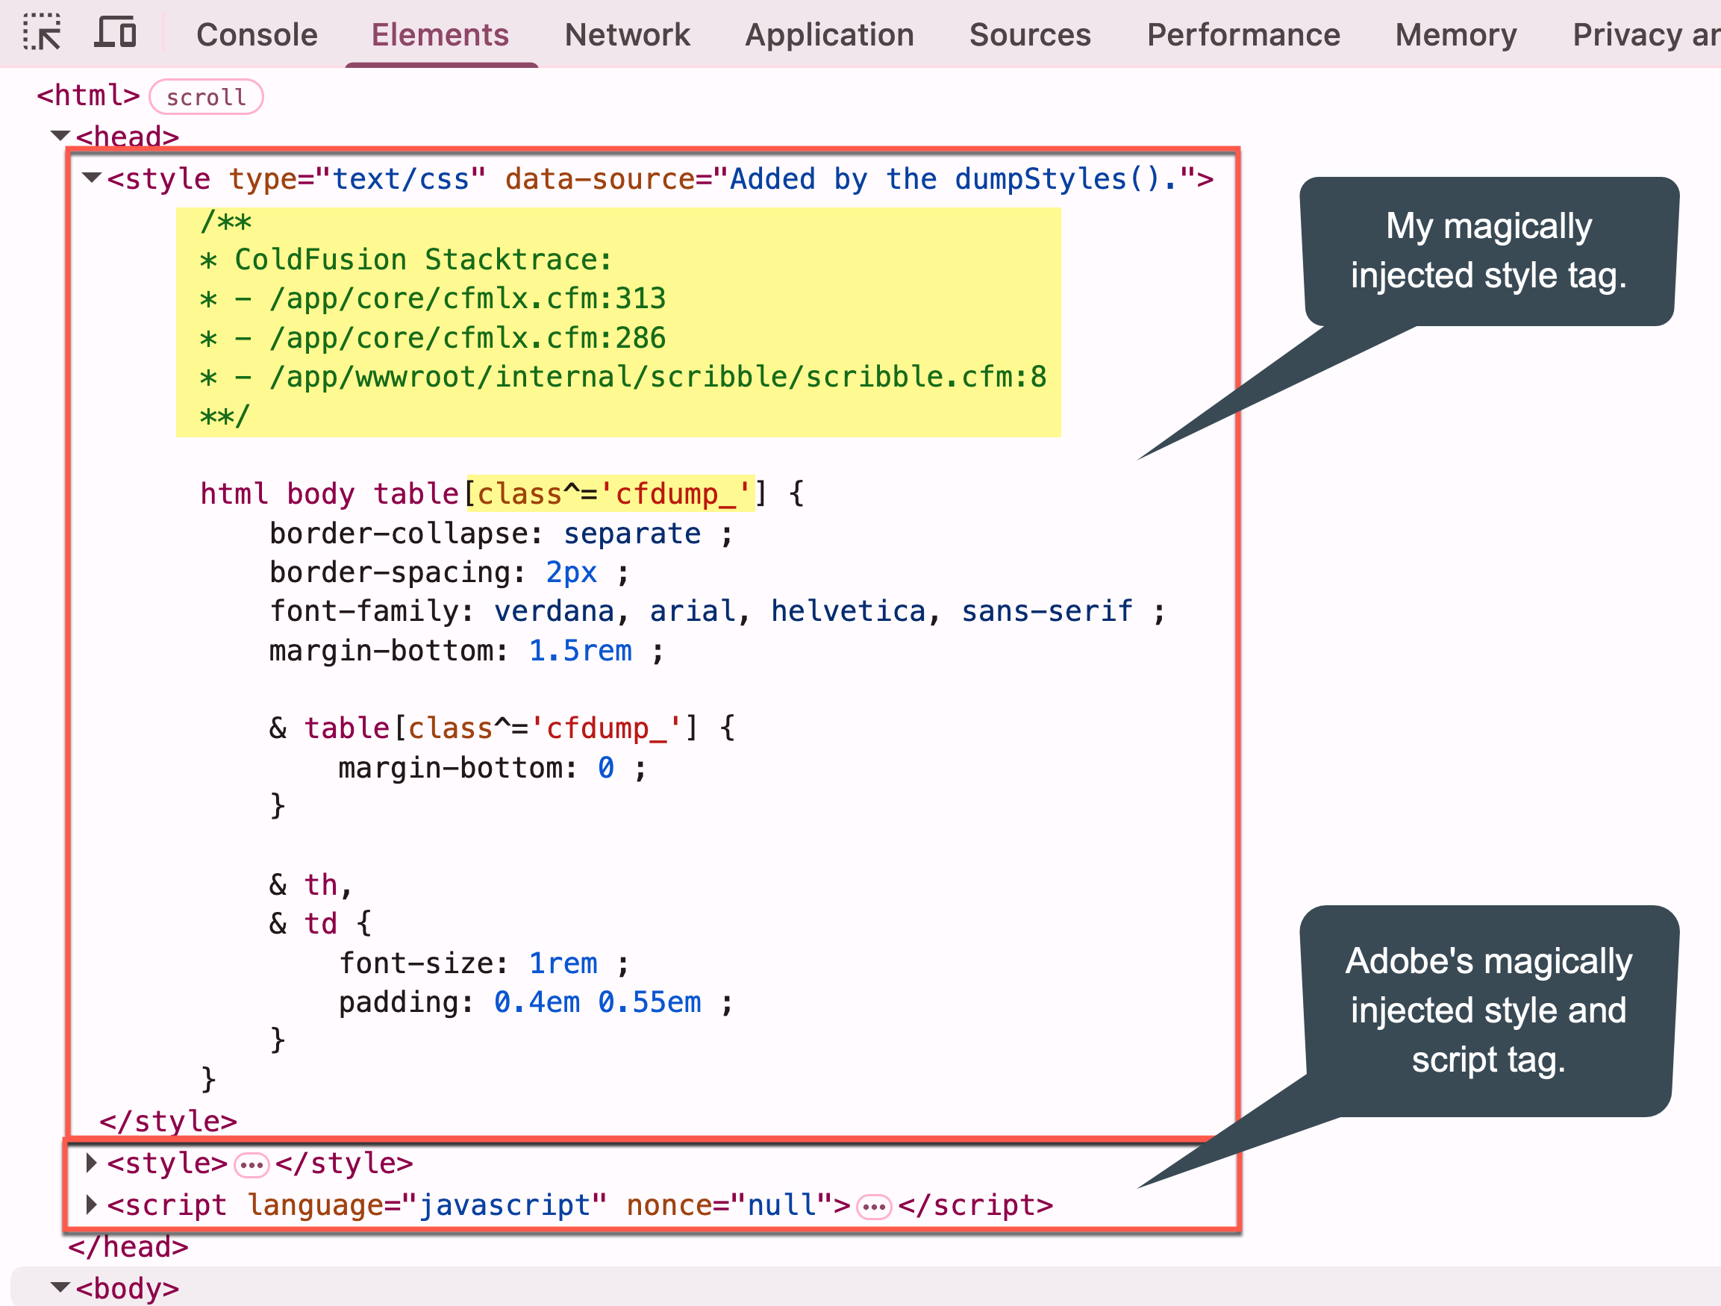Switch to the Application tab

pyautogui.click(x=828, y=34)
